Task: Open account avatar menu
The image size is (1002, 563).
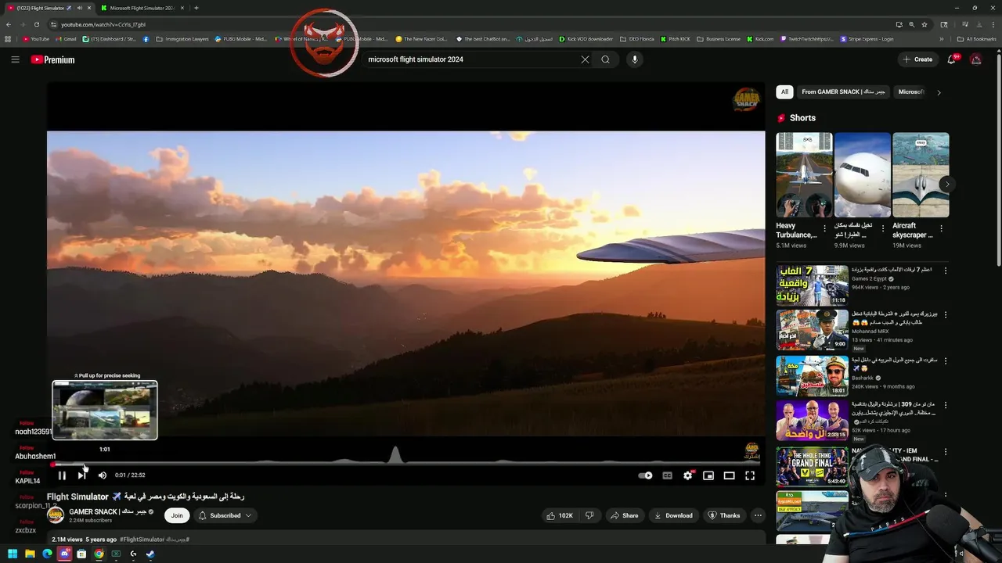Action: (975, 59)
